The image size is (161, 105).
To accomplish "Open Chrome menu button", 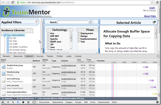I will coord(157,2).
